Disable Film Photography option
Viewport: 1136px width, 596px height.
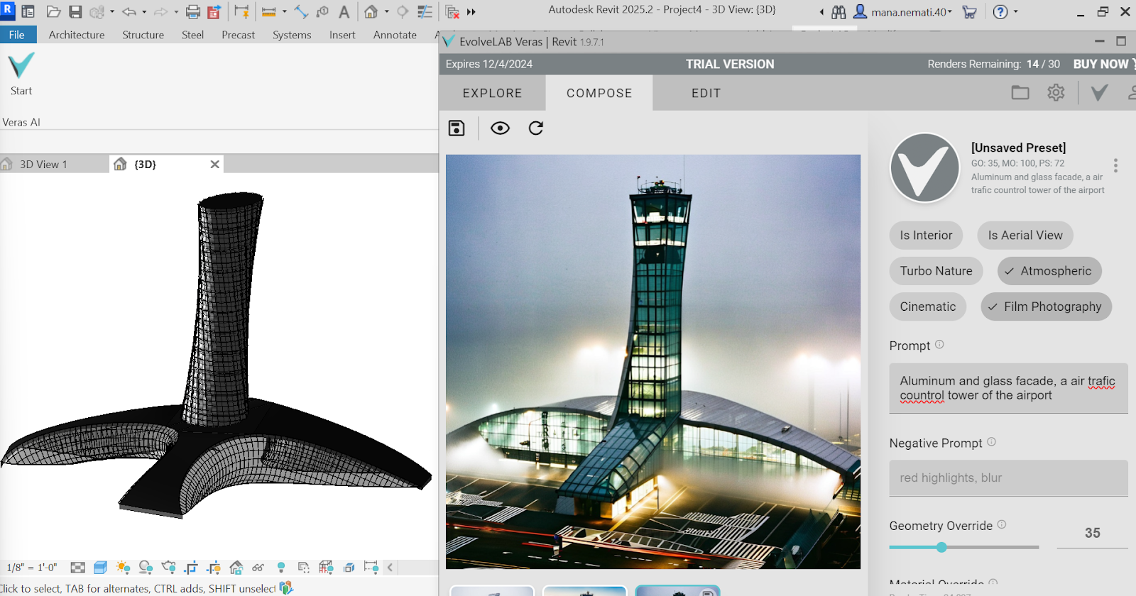1046,307
